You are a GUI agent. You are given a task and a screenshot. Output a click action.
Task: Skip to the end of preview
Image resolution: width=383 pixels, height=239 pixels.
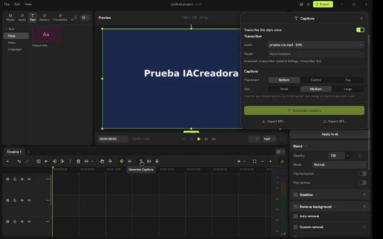[x=214, y=139]
